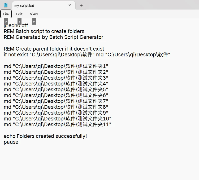This screenshot has height=180, width=199.
Task: Click the V key tip badge under View
Action: (34, 21)
